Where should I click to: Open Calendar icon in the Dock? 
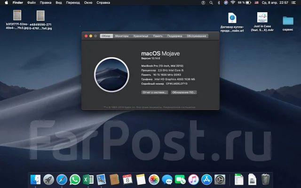click(127, 180)
